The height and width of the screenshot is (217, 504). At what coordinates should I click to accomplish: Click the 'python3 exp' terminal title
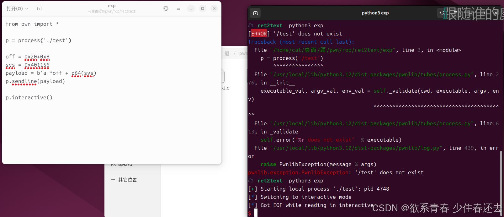coord(375,13)
